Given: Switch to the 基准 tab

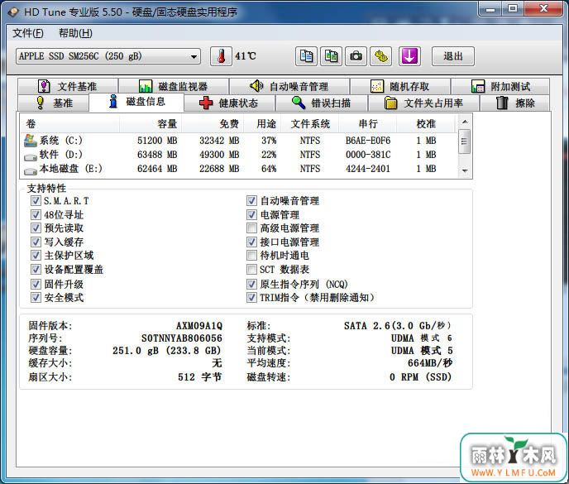Looking at the screenshot, I should [54, 103].
